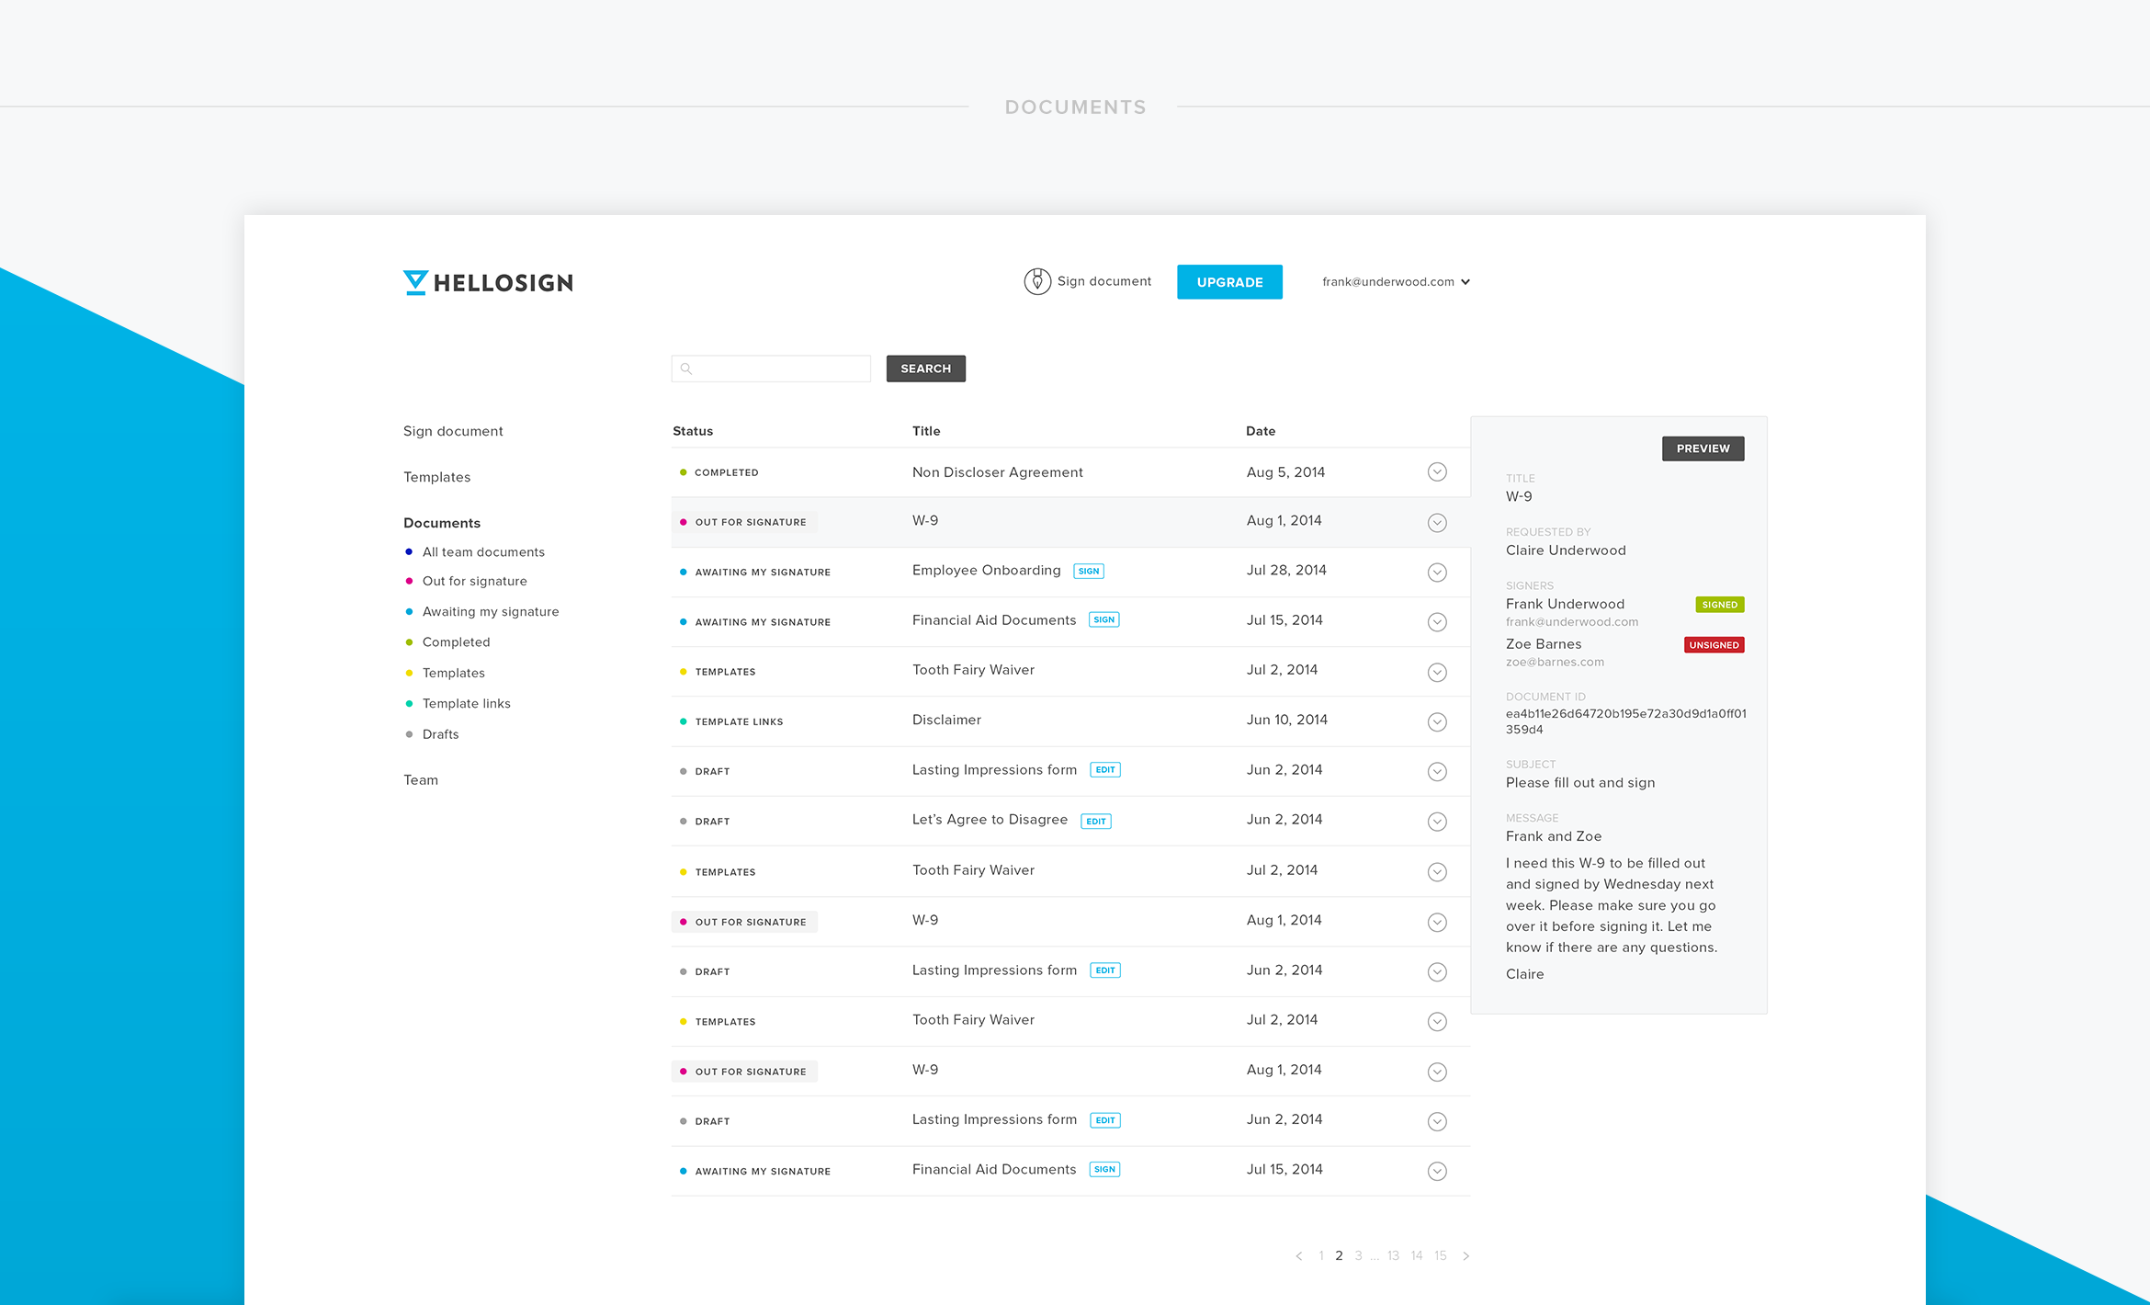Go to previous page arrow
The height and width of the screenshot is (1305, 2150).
[1298, 1255]
